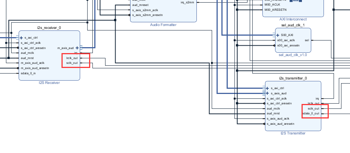The height and width of the screenshot is (153, 350).
Task: Expand S00_AXI interface on sel_aud_clk_1
Action: (278, 35)
